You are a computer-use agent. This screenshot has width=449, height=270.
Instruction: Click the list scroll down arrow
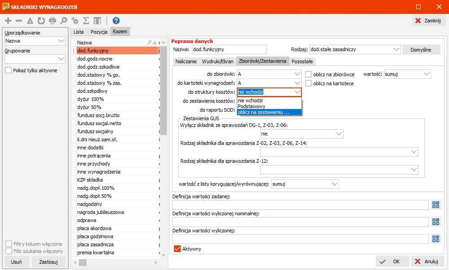(x=164, y=255)
